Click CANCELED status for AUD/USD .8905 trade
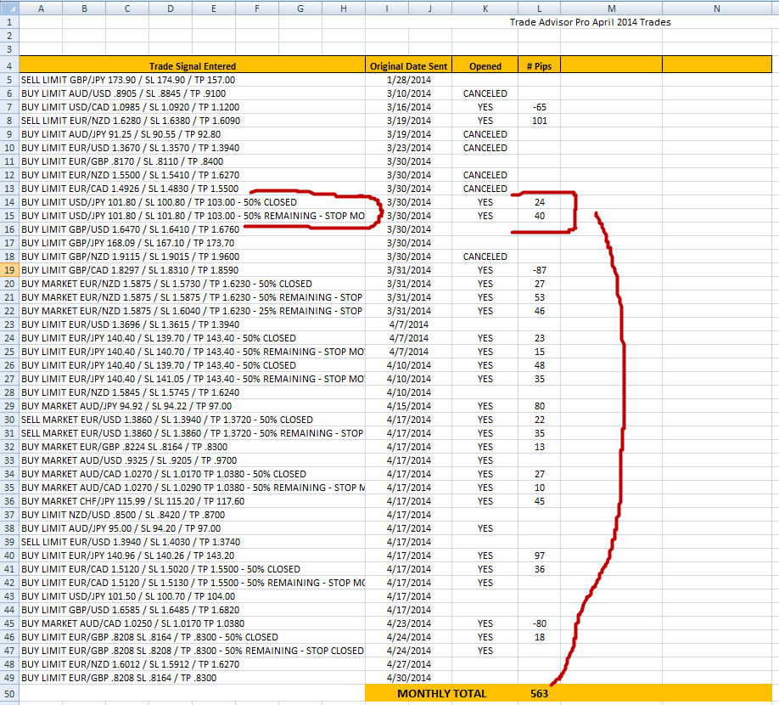The width and height of the screenshot is (779, 705). [x=485, y=93]
